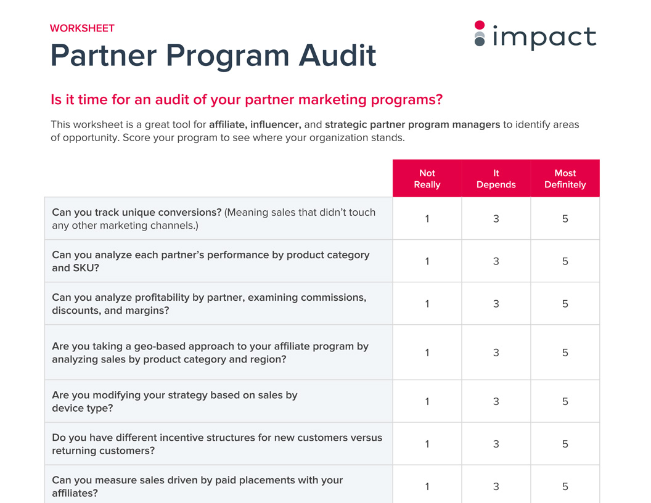The width and height of the screenshot is (651, 503).
Task: Pick score 3 for sales by device type
Action: (496, 401)
